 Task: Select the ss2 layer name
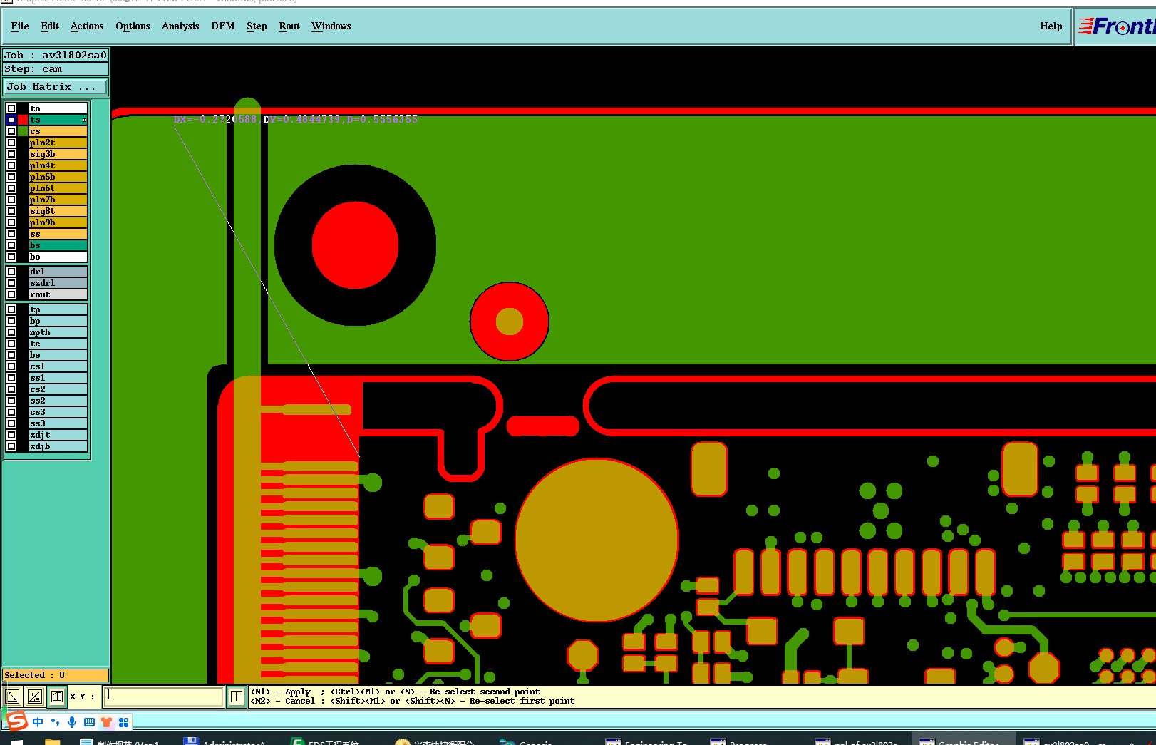pos(58,401)
